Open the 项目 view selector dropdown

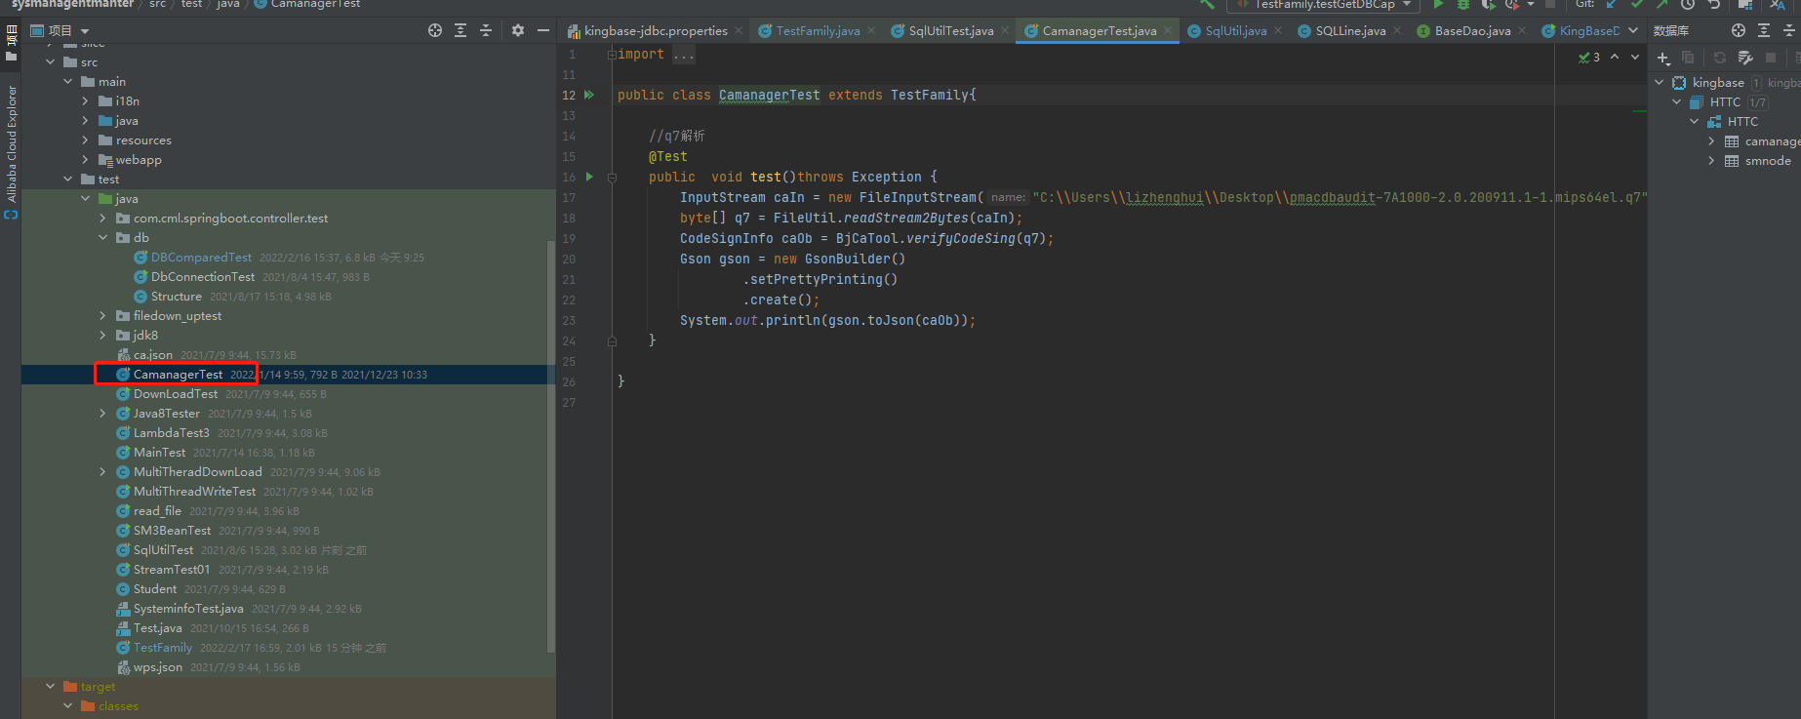pyautogui.click(x=85, y=31)
